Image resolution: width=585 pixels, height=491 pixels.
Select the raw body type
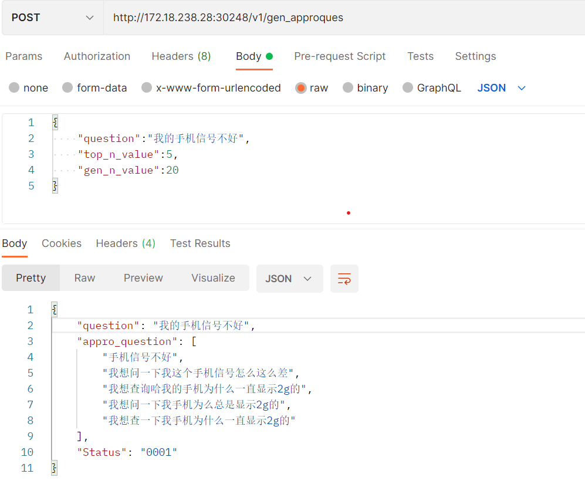point(312,88)
